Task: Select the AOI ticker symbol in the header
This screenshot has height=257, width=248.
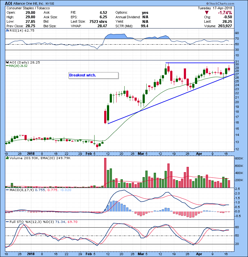Action: tap(8, 3)
